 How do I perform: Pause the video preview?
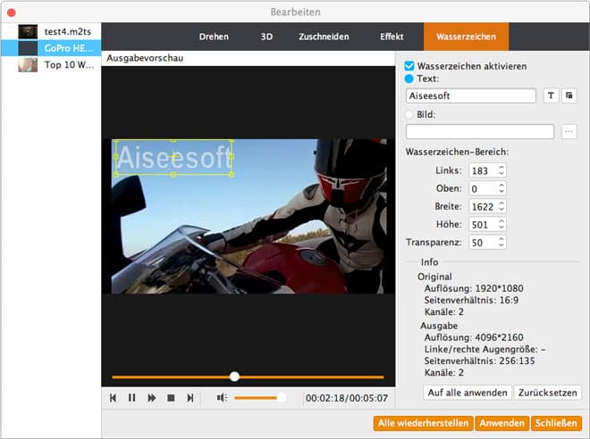pos(131,398)
